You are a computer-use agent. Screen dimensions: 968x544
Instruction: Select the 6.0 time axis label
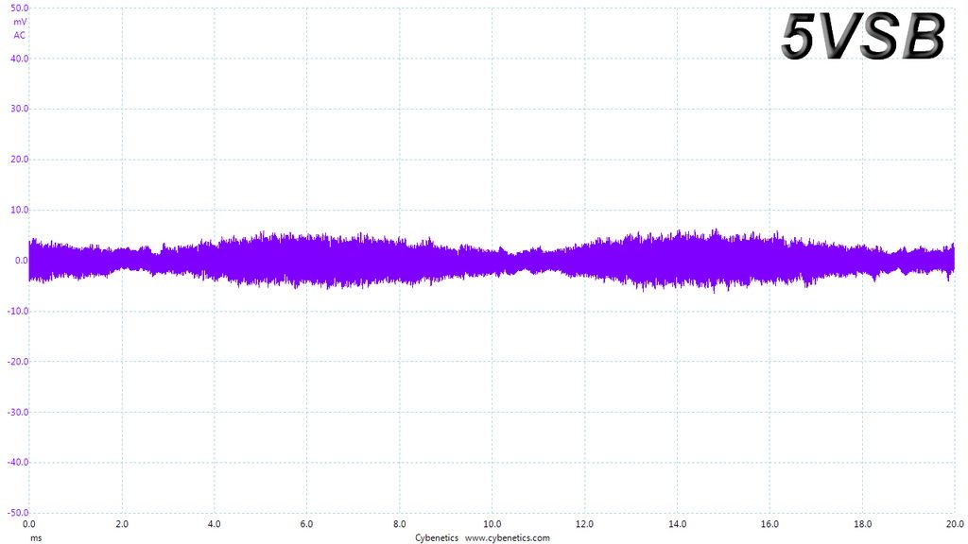point(307,524)
